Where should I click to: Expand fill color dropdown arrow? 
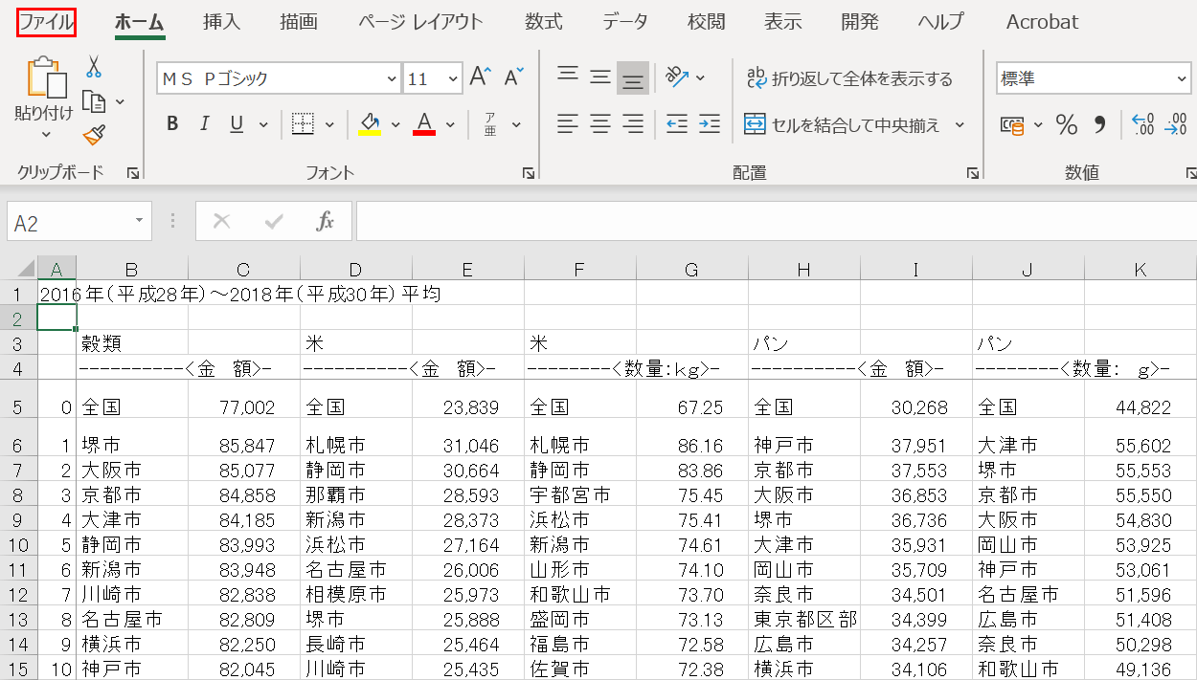[395, 124]
